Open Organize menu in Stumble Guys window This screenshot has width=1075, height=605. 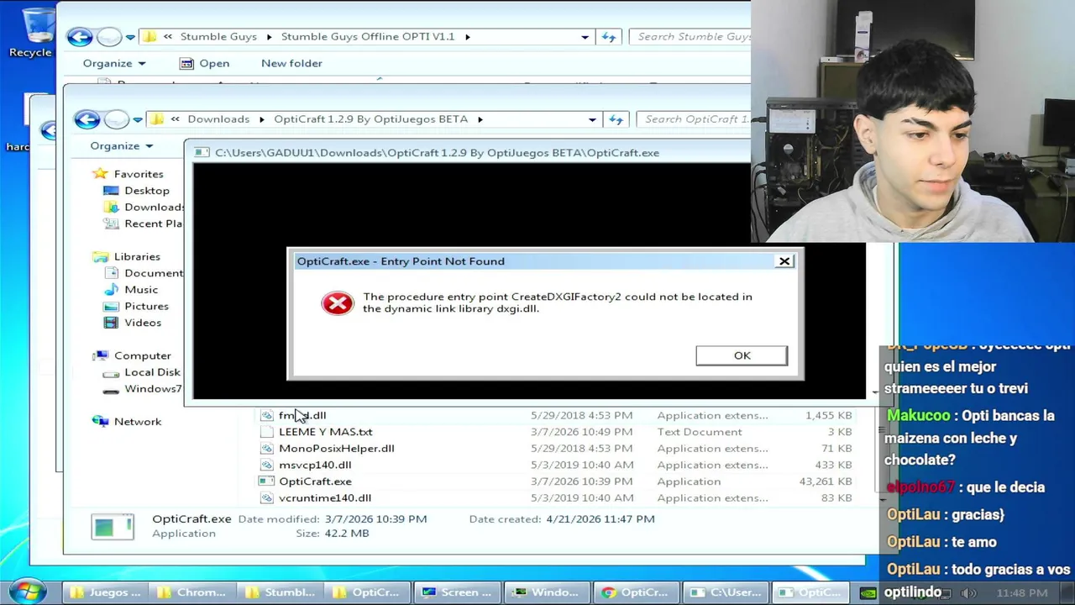pyautogui.click(x=114, y=63)
